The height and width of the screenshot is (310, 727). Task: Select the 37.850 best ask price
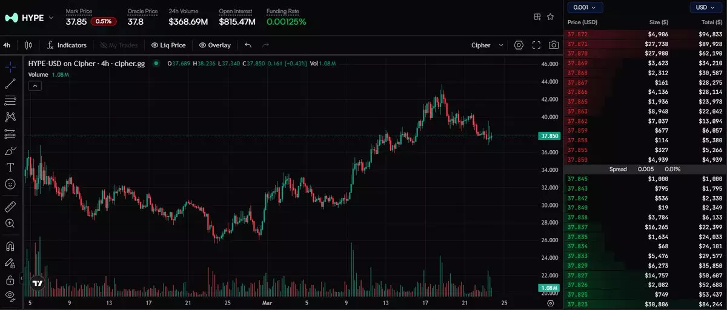coord(577,159)
